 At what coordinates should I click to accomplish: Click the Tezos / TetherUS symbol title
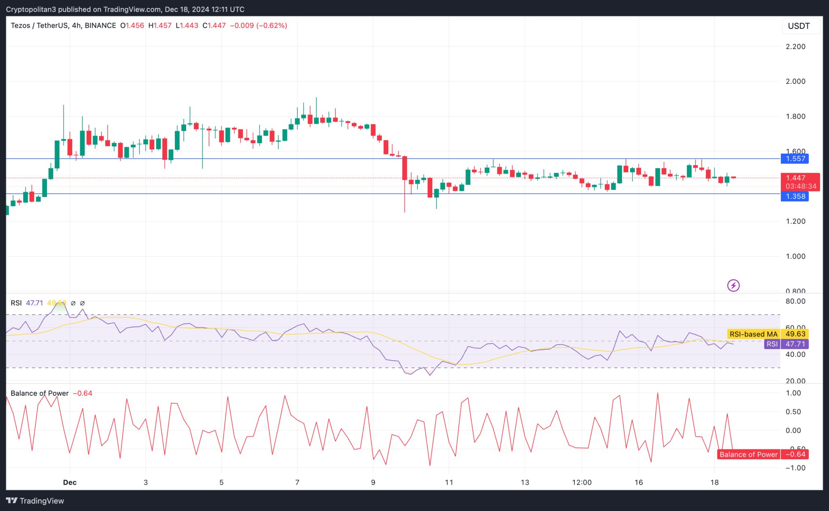39,25
